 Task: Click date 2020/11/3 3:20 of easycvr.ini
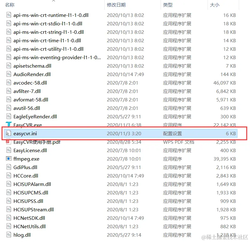124,134
